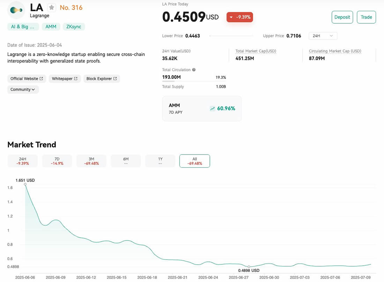Select the 7D market trend tab
Screen dimensions: 384x282
coord(57,161)
